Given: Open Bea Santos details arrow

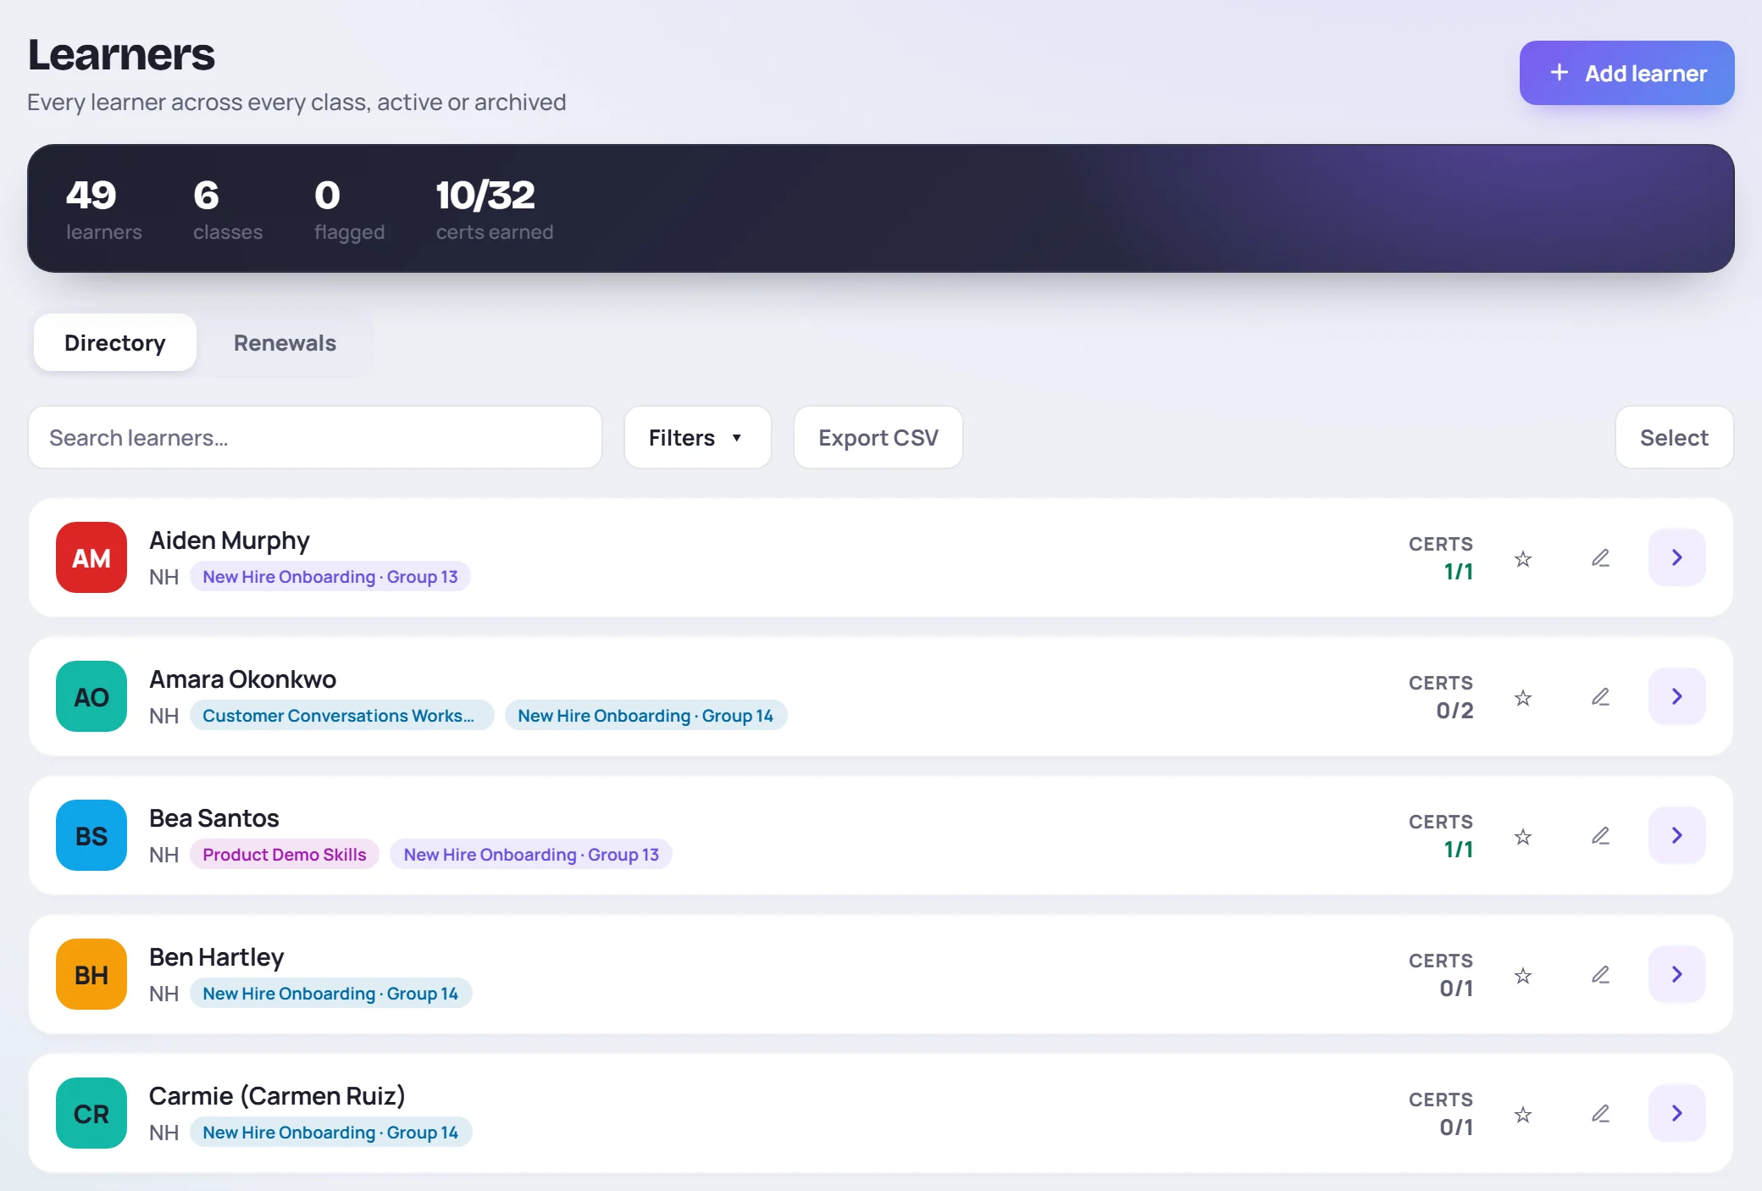Looking at the screenshot, I should (1676, 835).
